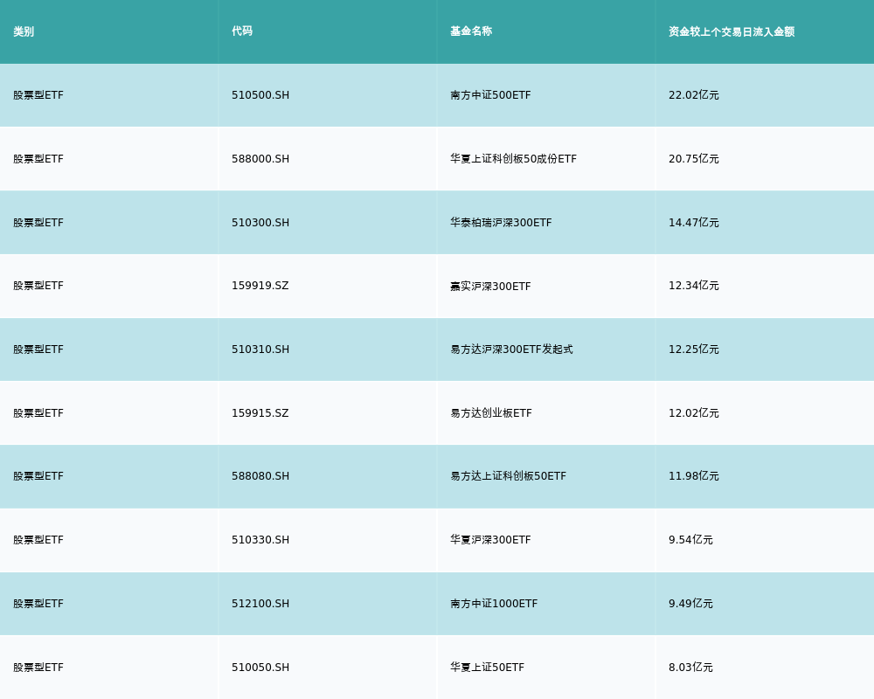Screen dimensions: 874x699
Task: Click the 14.47亿元 inflow amount
Action: coord(694,223)
